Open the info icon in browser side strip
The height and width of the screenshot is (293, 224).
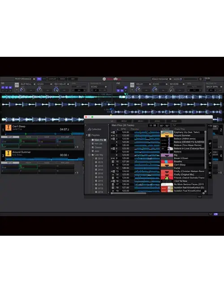[210, 163]
